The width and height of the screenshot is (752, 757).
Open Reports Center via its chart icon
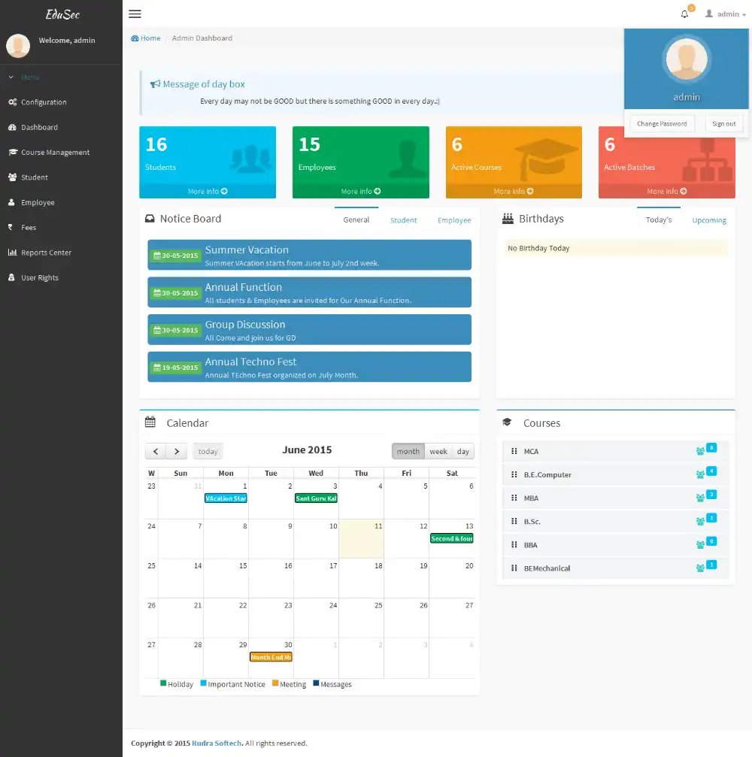pyautogui.click(x=11, y=253)
